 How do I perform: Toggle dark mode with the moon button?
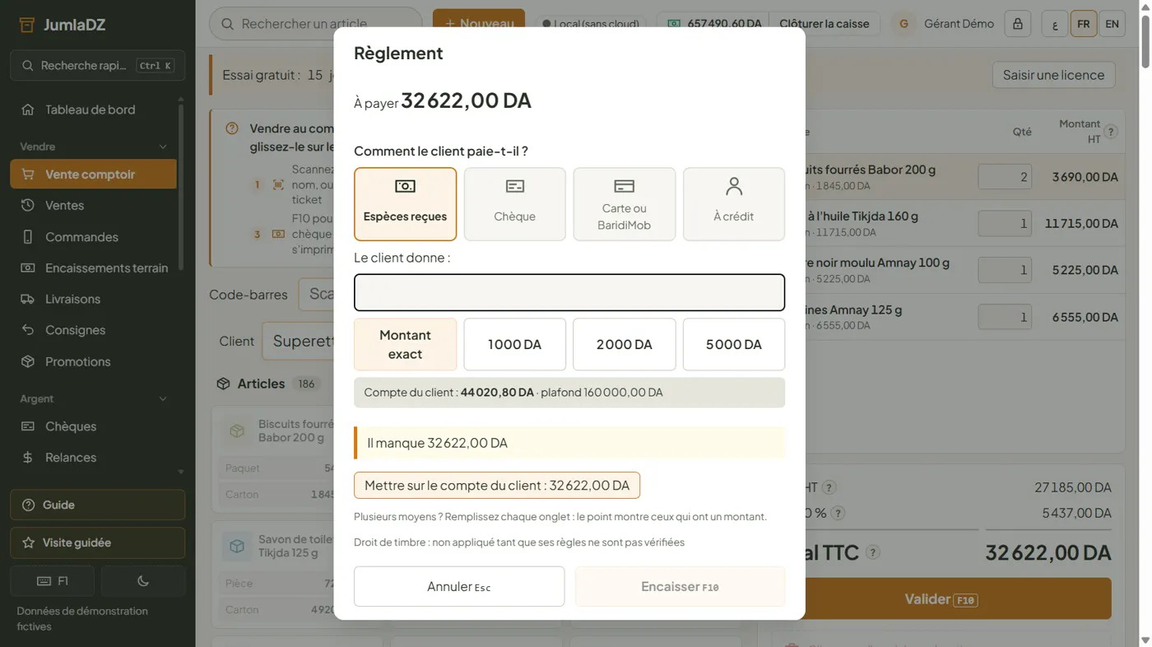pos(143,581)
